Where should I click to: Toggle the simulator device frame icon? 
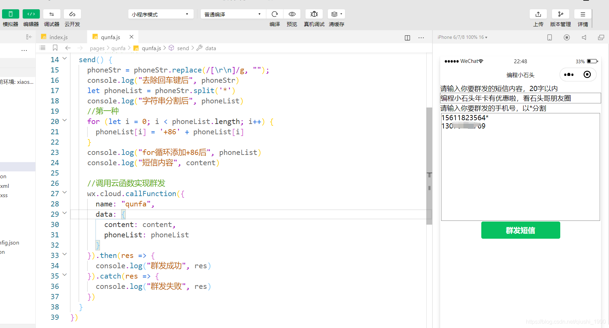tap(550, 37)
